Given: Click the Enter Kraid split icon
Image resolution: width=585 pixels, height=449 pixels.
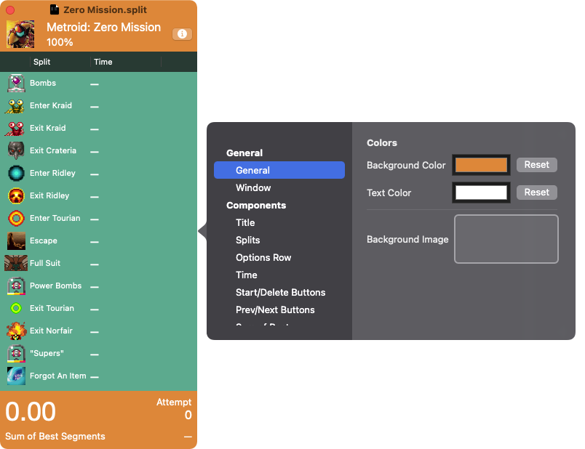Looking at the screenshot, I should (x=16, y=106).
